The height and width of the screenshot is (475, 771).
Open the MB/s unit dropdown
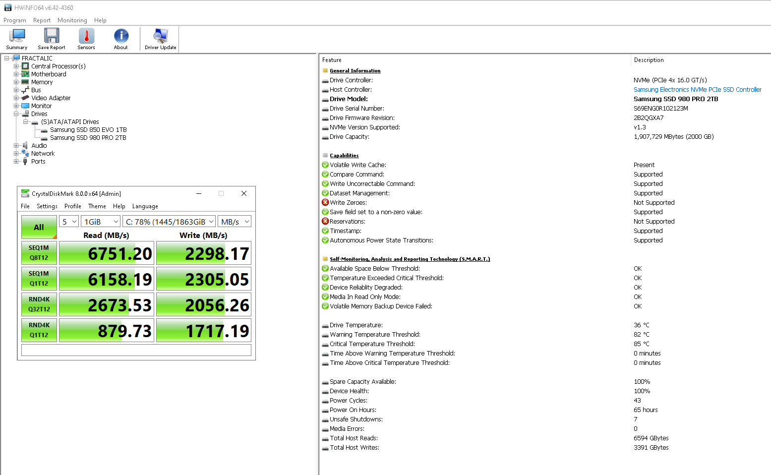[235, 222]
